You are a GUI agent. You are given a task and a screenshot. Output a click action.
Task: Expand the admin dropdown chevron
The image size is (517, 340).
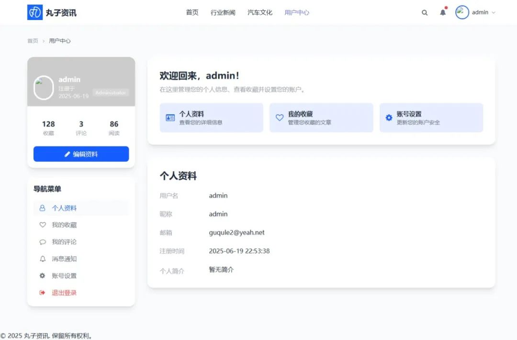click(494, 12)
